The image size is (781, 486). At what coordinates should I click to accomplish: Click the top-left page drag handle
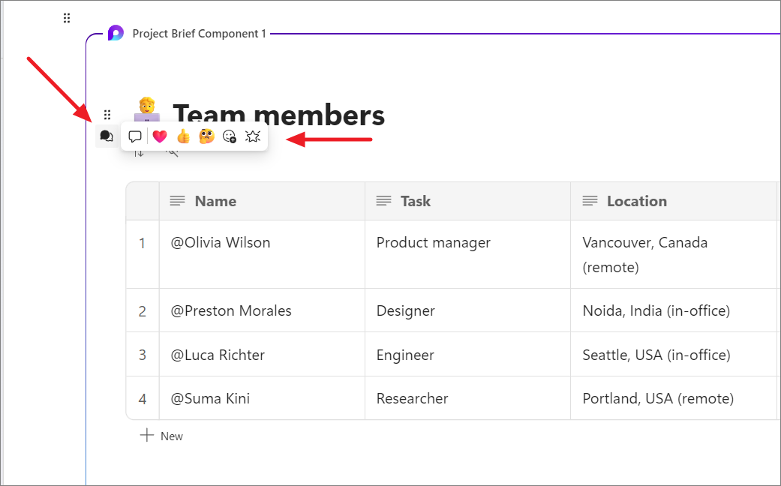click(67, 18)
